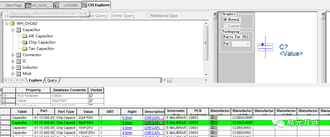Click the horizontal scrollbar right arrow

(206, 80)
